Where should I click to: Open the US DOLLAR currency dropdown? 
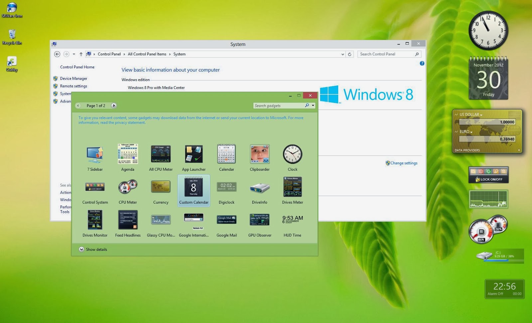[x=471, y=115]
